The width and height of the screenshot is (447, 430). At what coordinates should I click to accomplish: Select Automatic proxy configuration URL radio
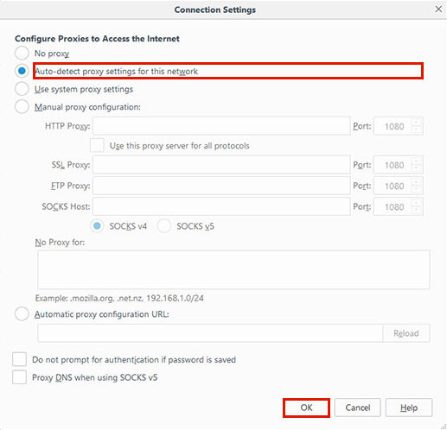pyautogui.click(x=22, y=313)
